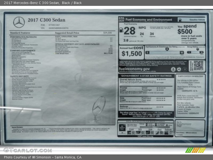Image resolution: width=213 pixels, height=160 pixels.
Task: Click the Frontal Crash Driver star rating
Action: click(161, 88)
